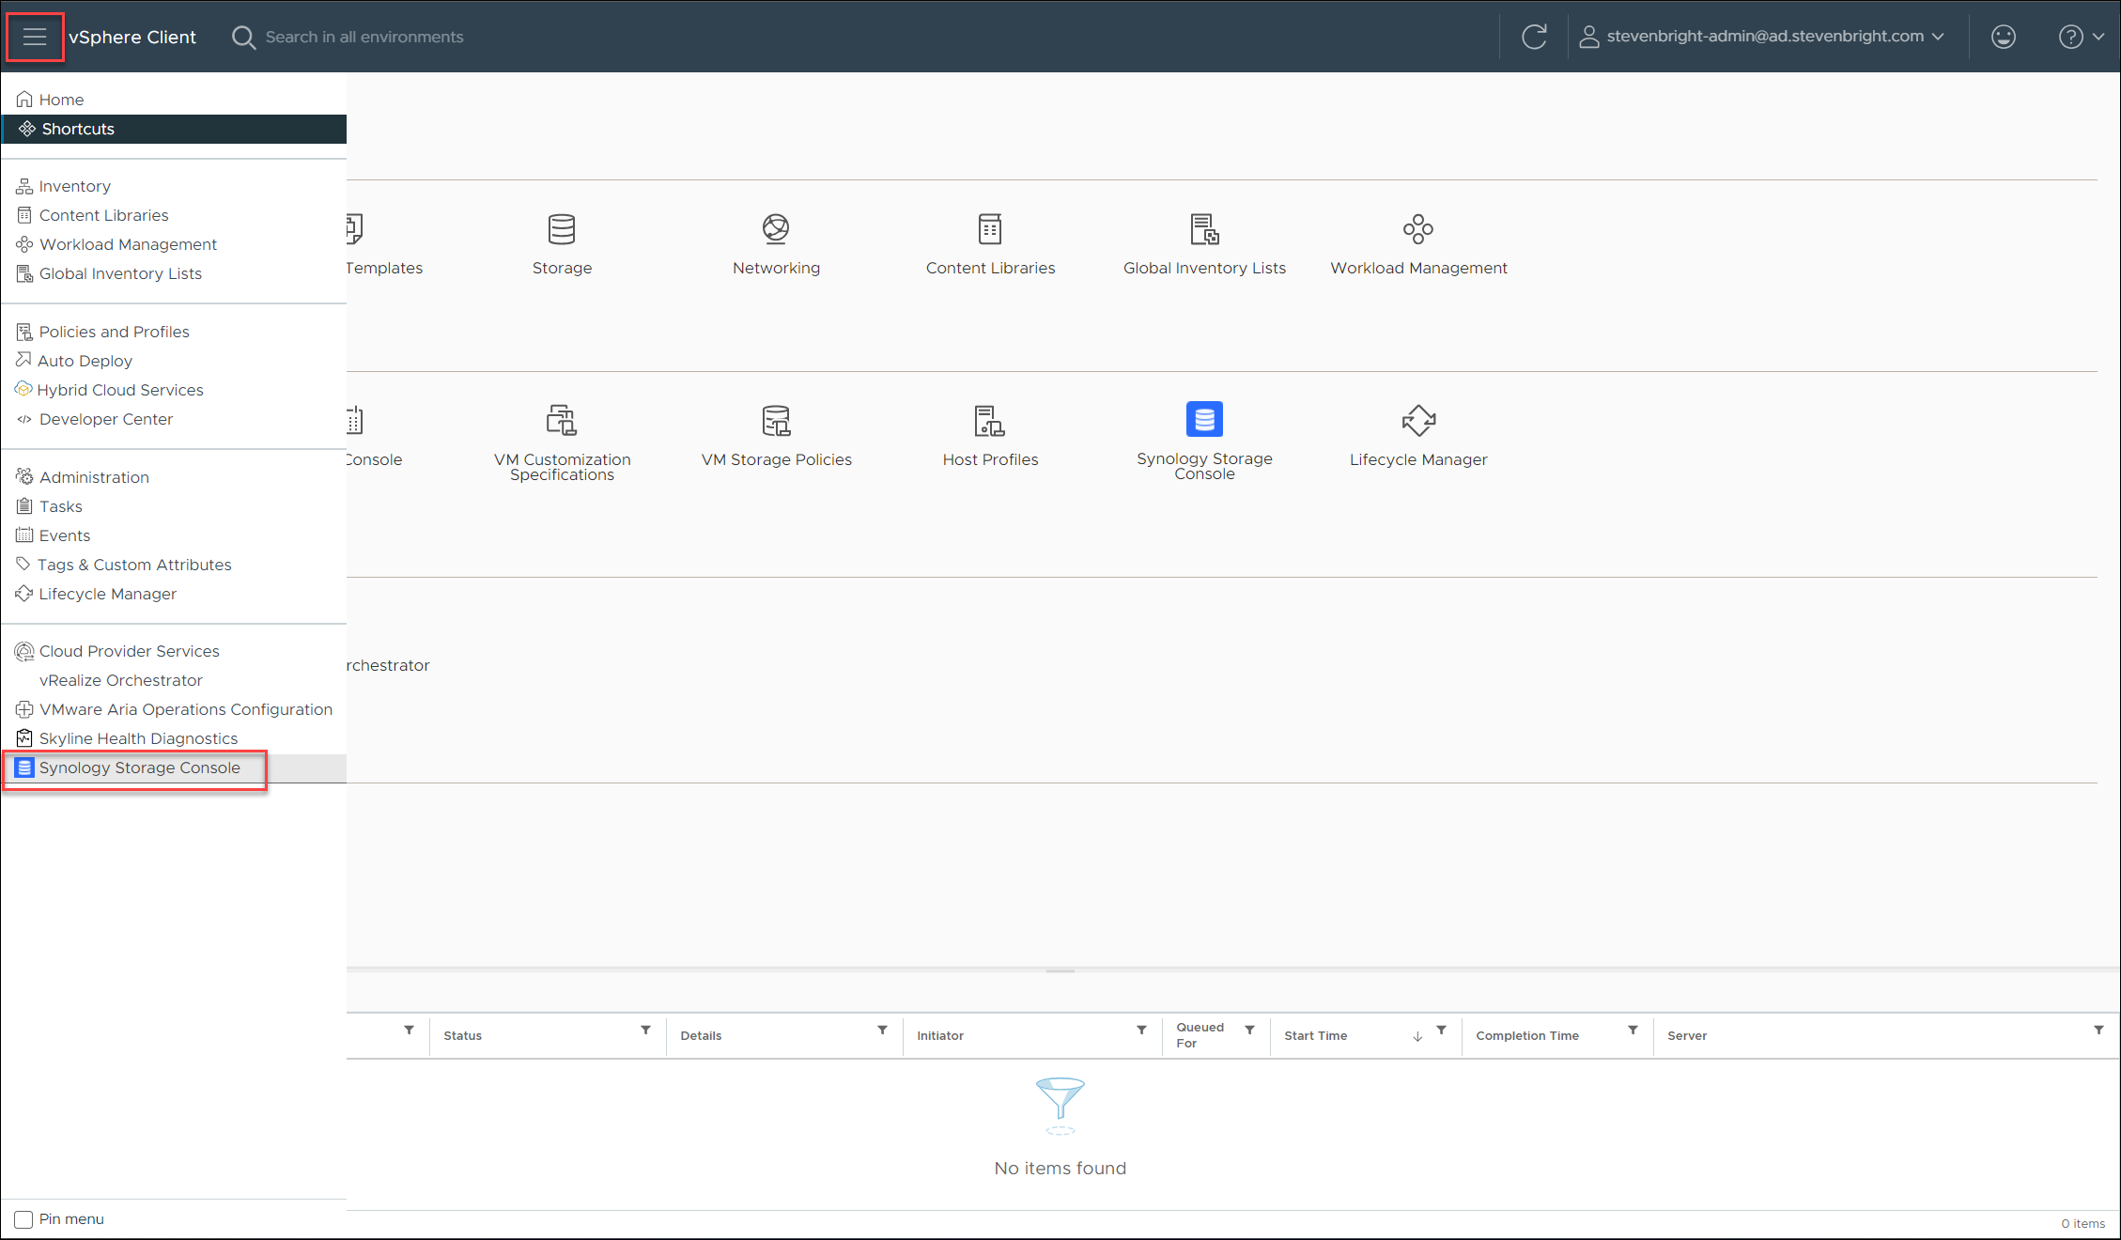Click the refresh icon in header
Image resolution: width=2121 pixels, height=1240 pixels.
pos(1534,37)
